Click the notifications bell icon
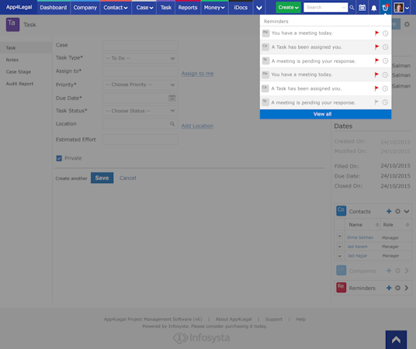This screenshot has height=349, width=416. [x=373, y=8]
